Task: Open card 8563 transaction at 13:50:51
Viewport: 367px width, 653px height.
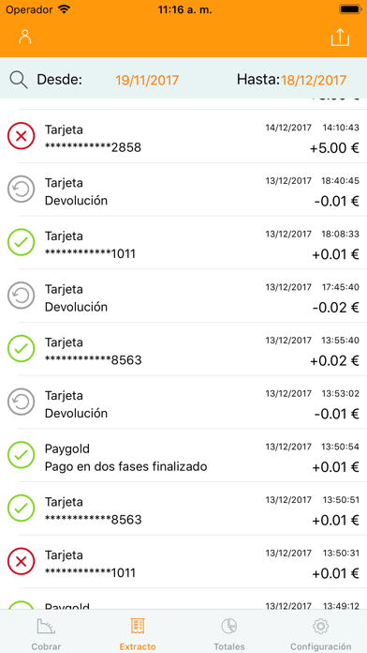Action: pyautogui.click(x=183, y=509)
